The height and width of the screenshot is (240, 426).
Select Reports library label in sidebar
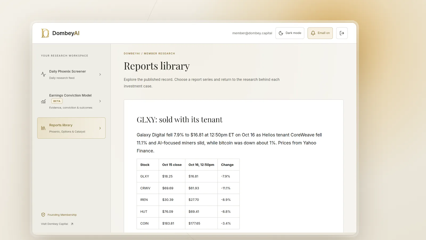coord(61,125)
